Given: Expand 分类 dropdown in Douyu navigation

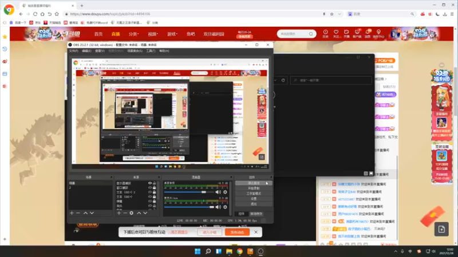Looking at the screenshot, I should (133, 34).
